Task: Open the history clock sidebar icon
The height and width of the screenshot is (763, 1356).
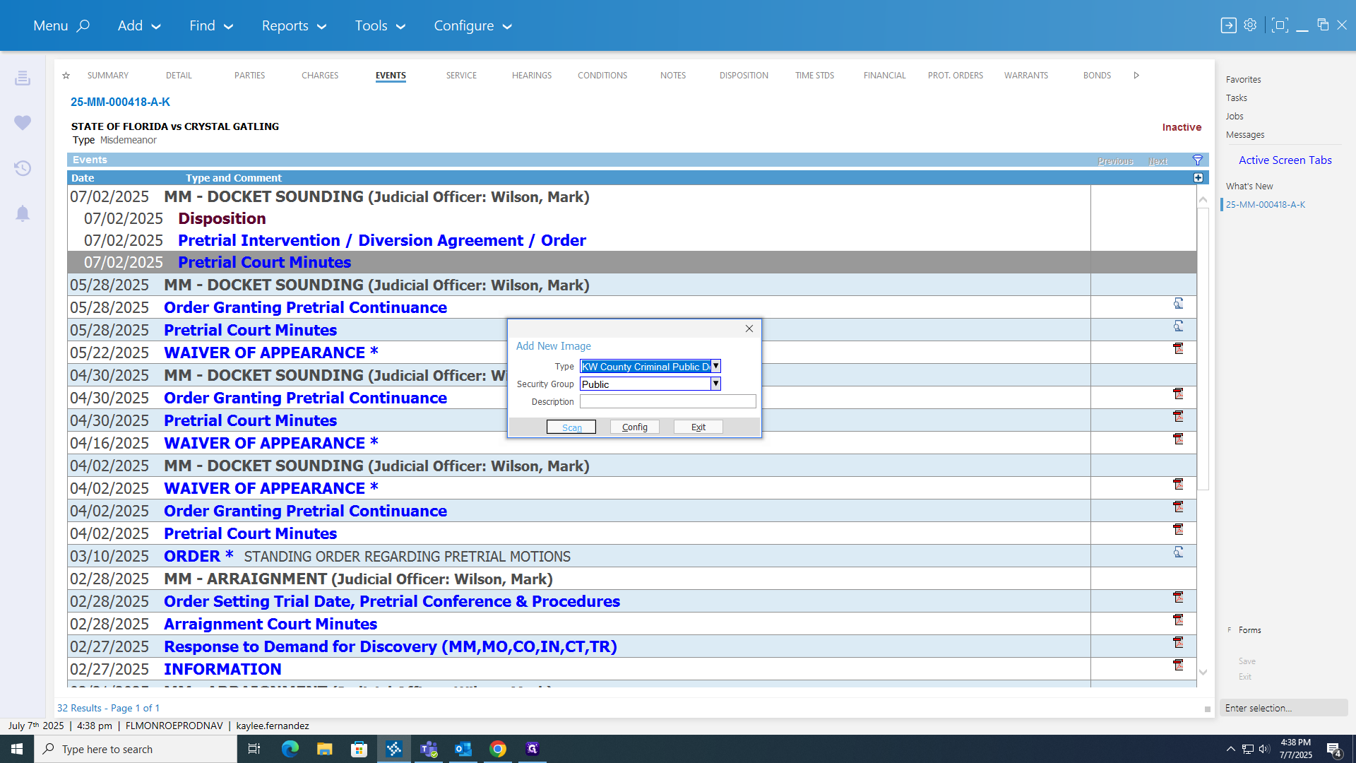Action: pos(23,168)
